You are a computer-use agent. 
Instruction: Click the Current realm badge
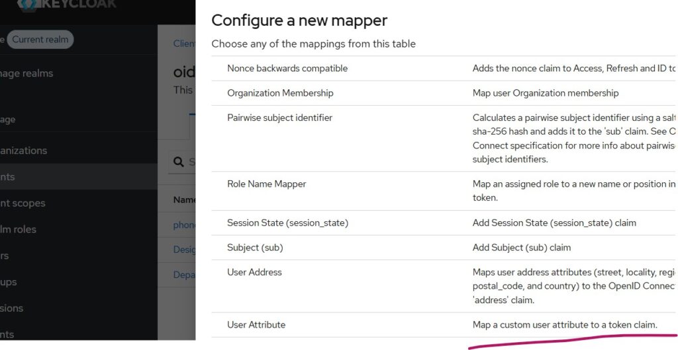click(x=40, y=40)
